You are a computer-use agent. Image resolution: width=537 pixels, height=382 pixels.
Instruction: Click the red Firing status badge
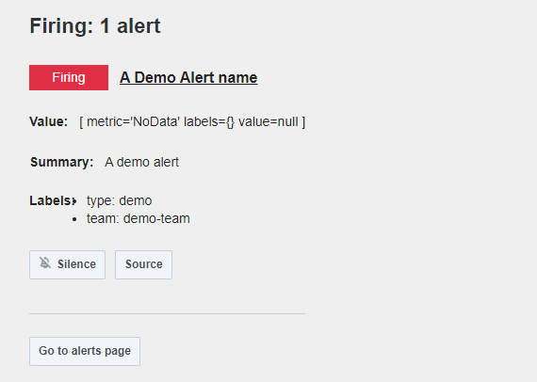pyautogui.click(x=69, y=78)
